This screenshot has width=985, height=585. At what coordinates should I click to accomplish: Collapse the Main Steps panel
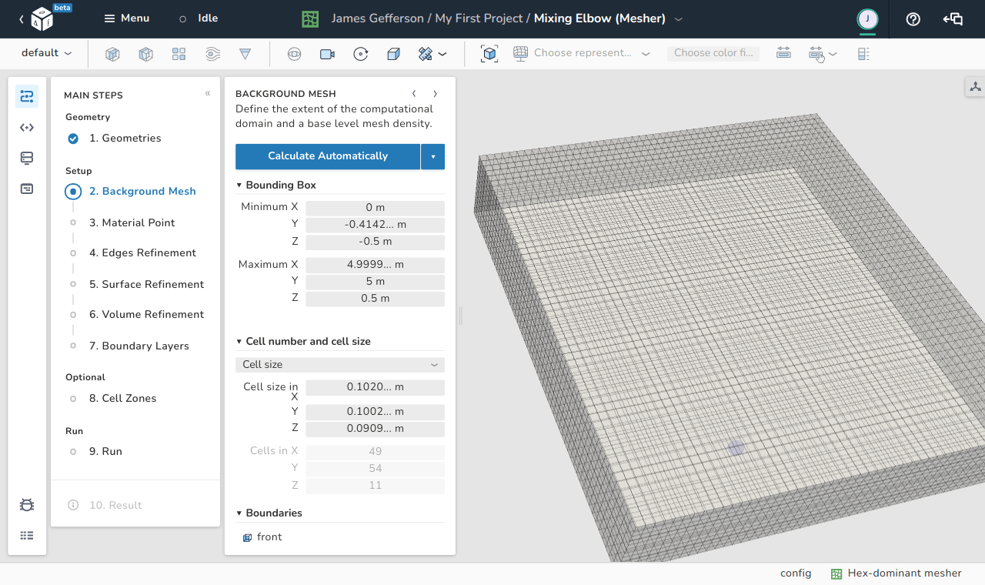point(208,94)
